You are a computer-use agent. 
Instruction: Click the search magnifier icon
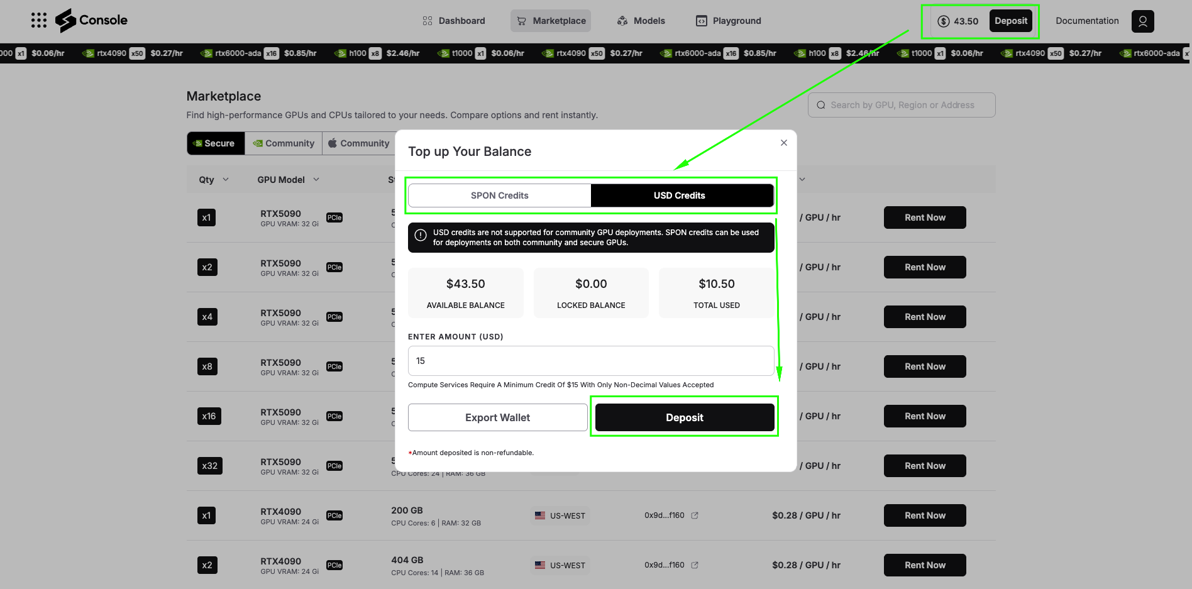click(820, 105)
